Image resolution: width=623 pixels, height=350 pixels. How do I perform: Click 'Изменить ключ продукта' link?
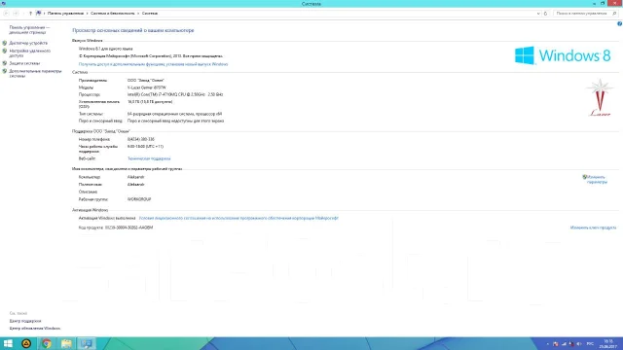(x=593, y=227)
